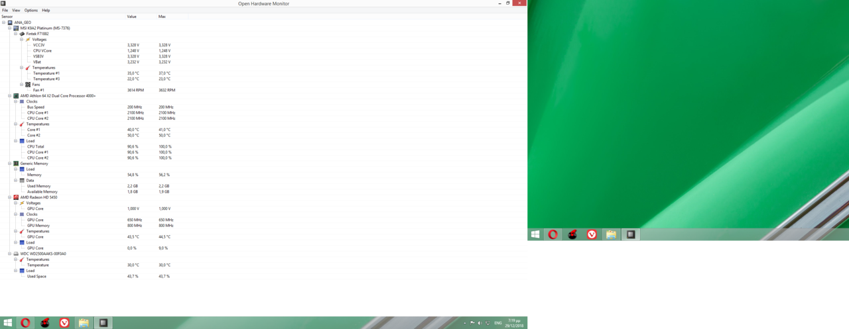Click the computer icon beside ANA_GEO
Viewport: 849px width, 329px height.
click(x=10, y=23)
